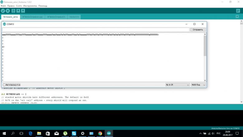Viewport: 243px width, 137px height.
Task: Open uTorrent taskbar icon
Action: coord(65,134)
